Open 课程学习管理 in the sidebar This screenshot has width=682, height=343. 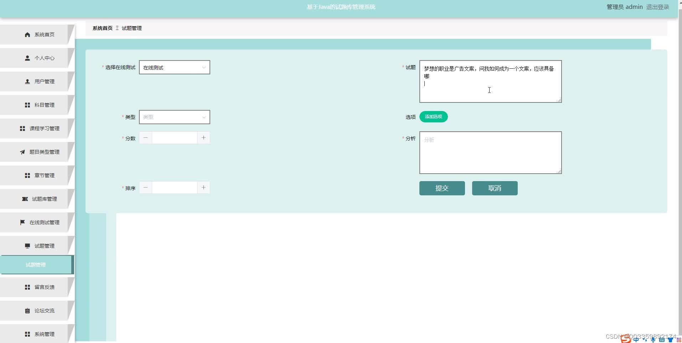pyautogui.click(x=37, y=128)
